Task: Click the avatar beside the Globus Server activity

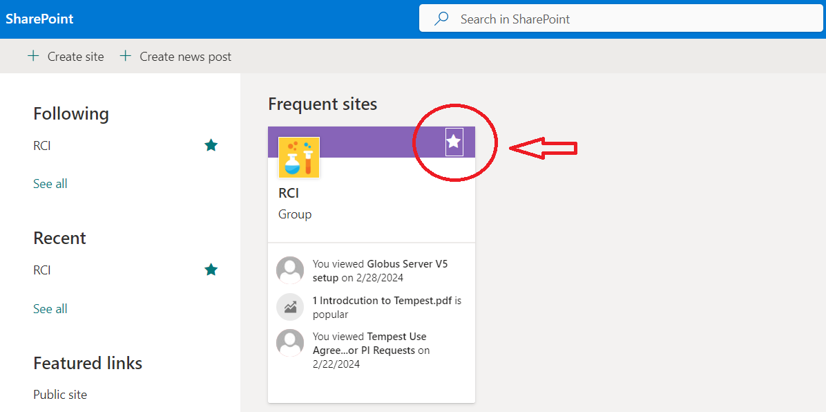Action: click(290, 270)
